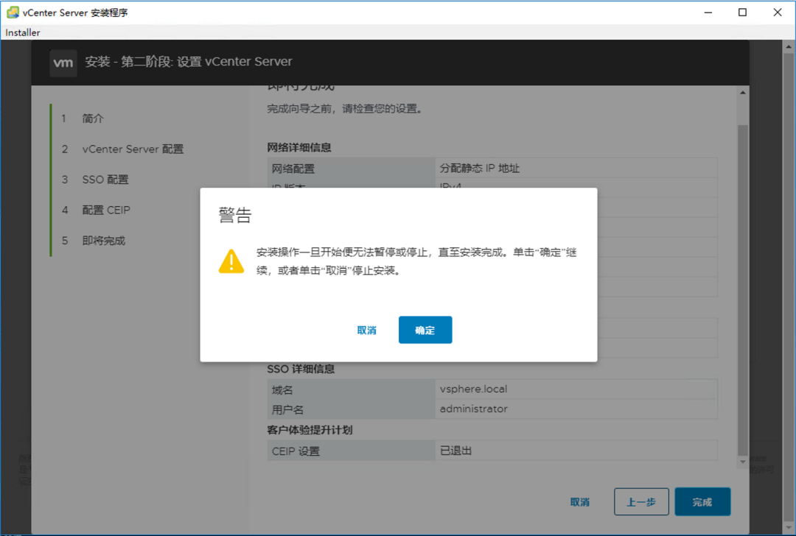
Task: Click the 域名 row label
Action: point(282,390)
